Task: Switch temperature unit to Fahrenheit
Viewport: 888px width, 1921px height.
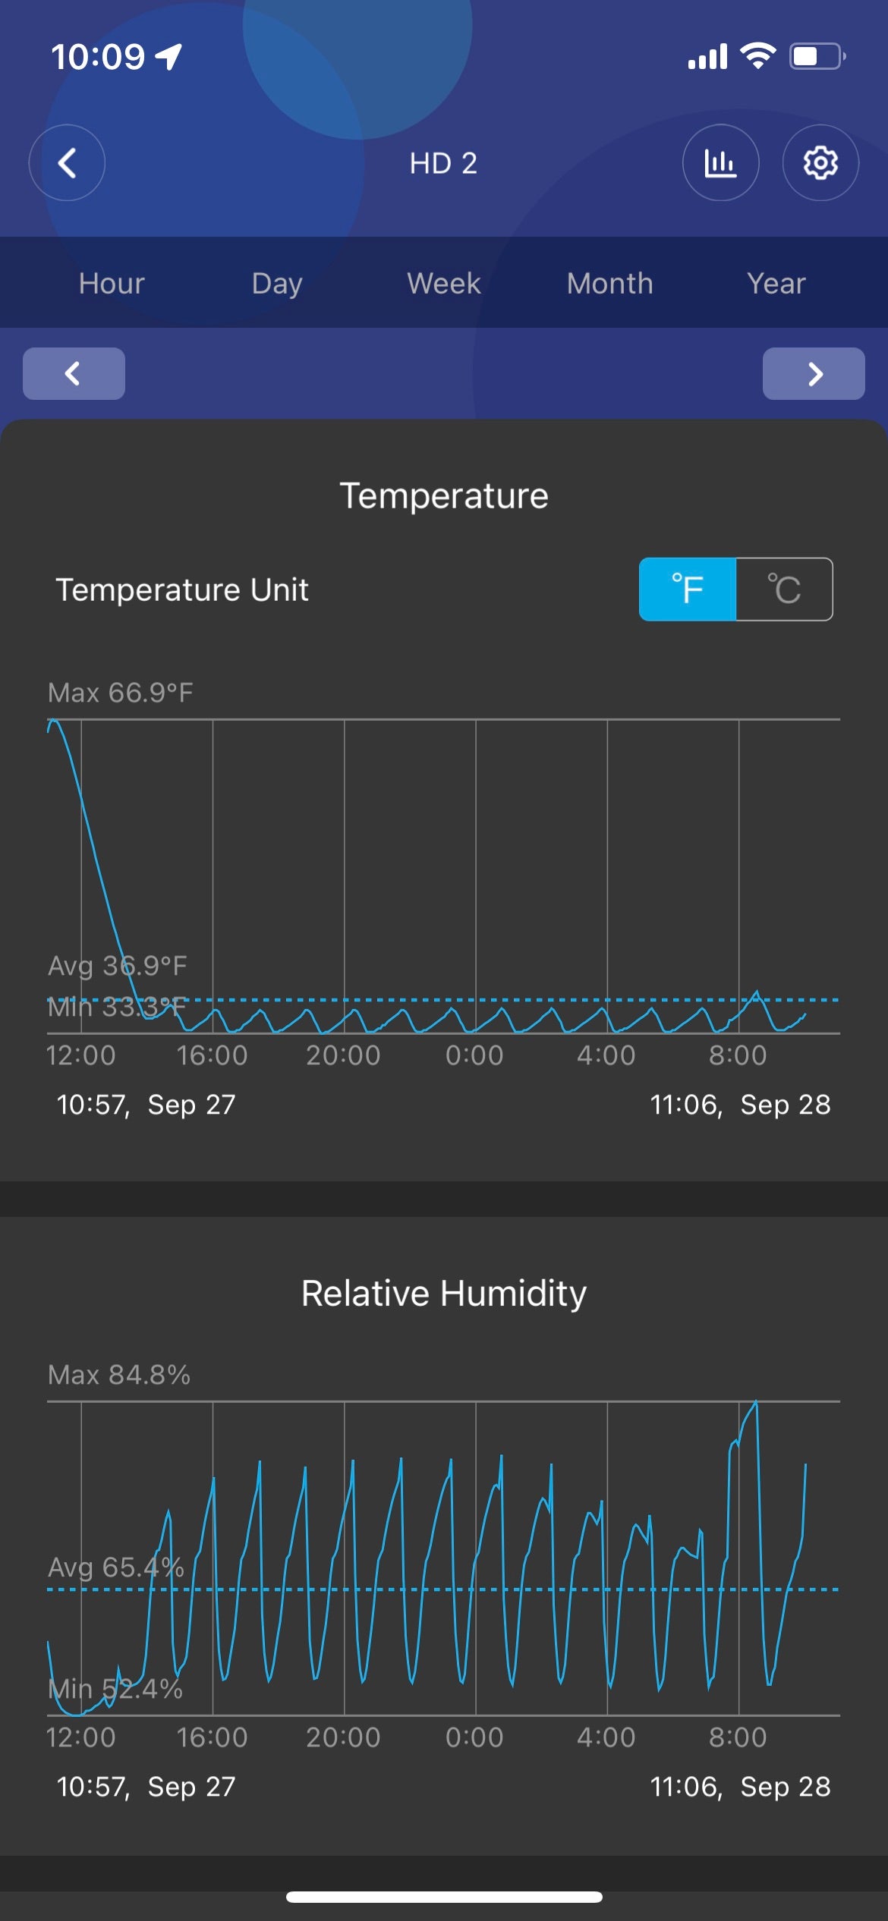Action: (x=688, y=590)
